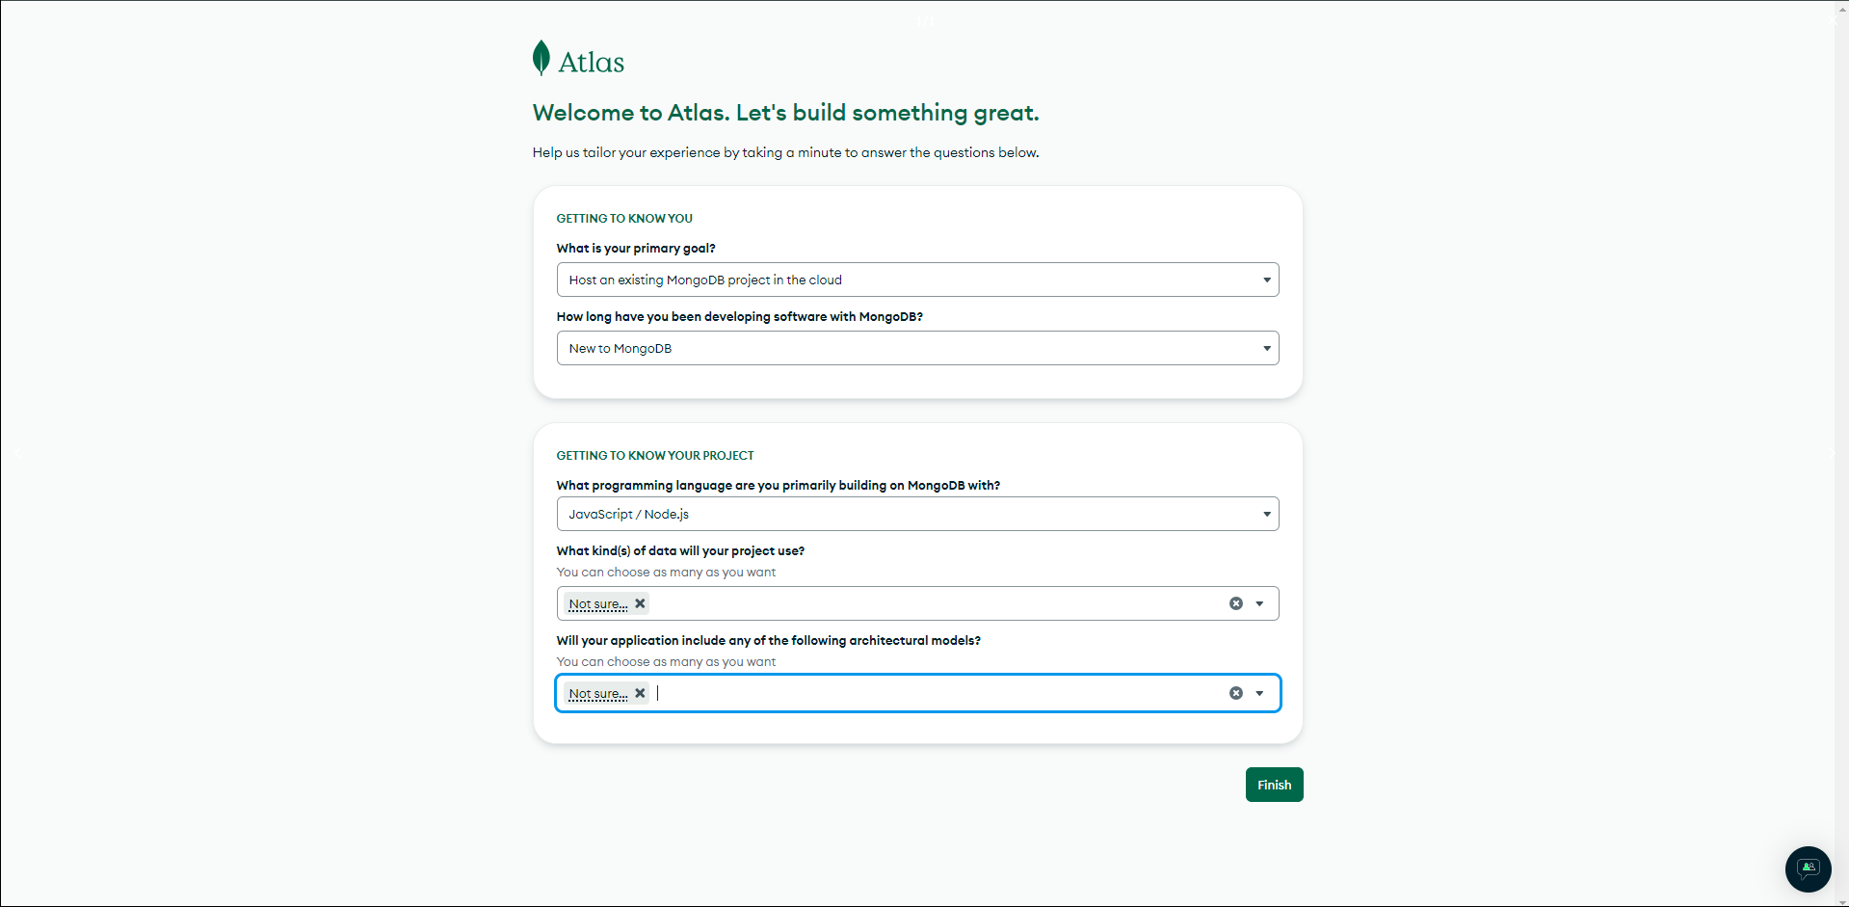
Task: Open the primary goal dropdown
Action: 916,280
